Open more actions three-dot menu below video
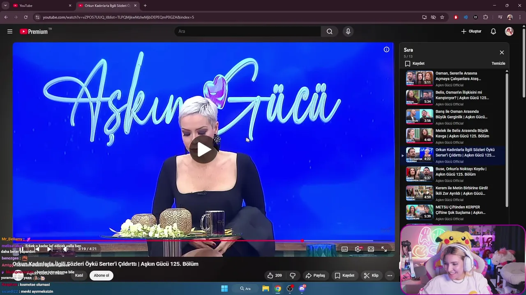Viewport: 526px width, 295px height. point(390,275)
